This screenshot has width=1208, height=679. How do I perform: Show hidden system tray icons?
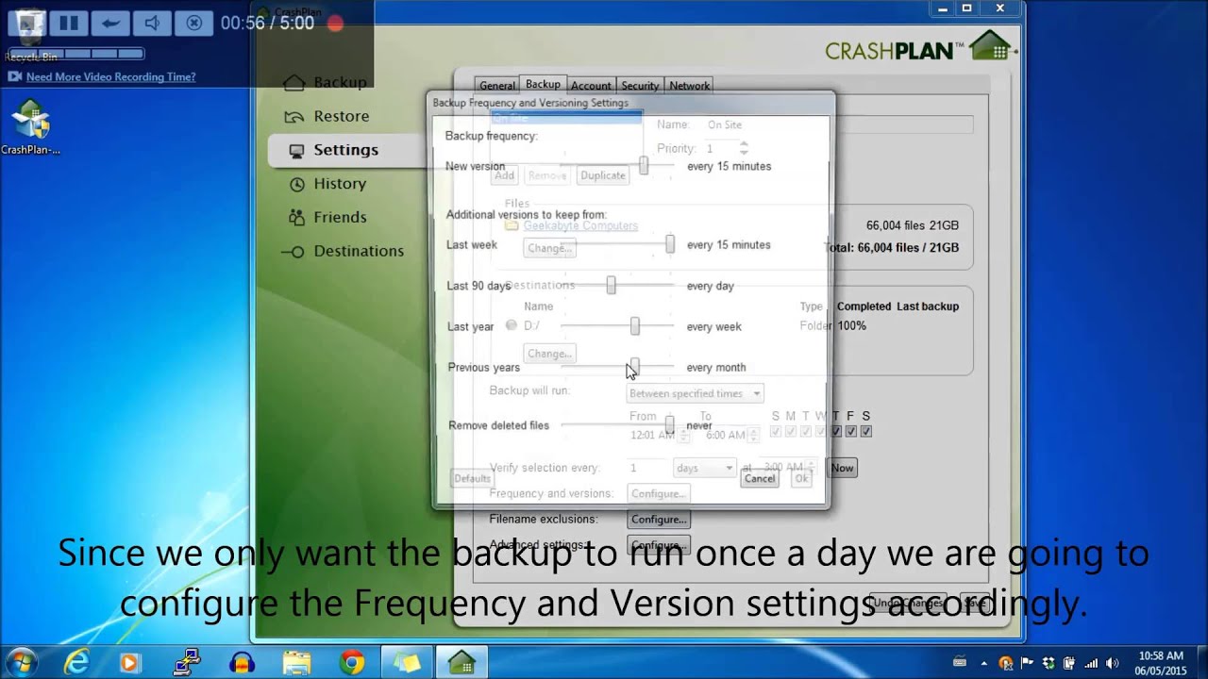pos(984,663)
